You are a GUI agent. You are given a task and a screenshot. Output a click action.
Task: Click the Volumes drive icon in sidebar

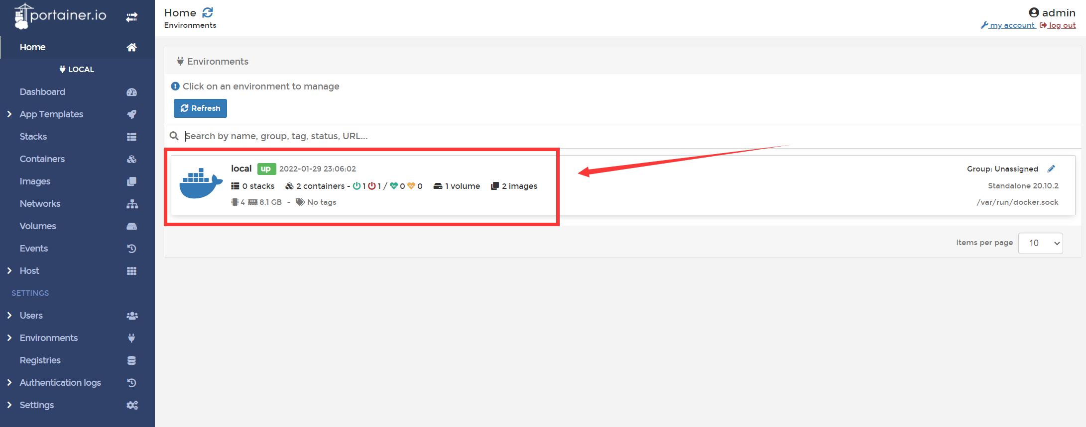(x=131, y=226)
